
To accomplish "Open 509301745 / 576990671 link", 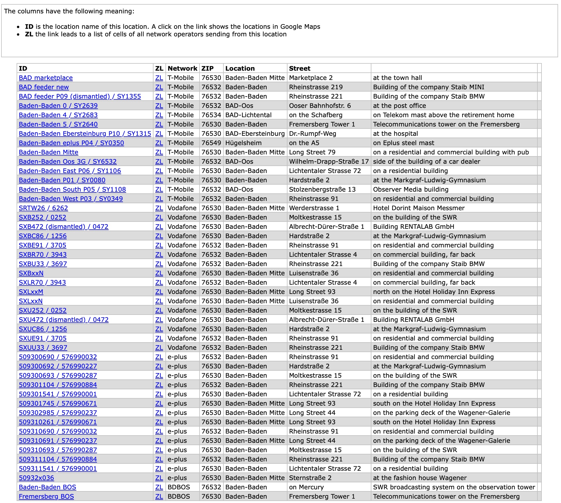I will pos(58,403).
